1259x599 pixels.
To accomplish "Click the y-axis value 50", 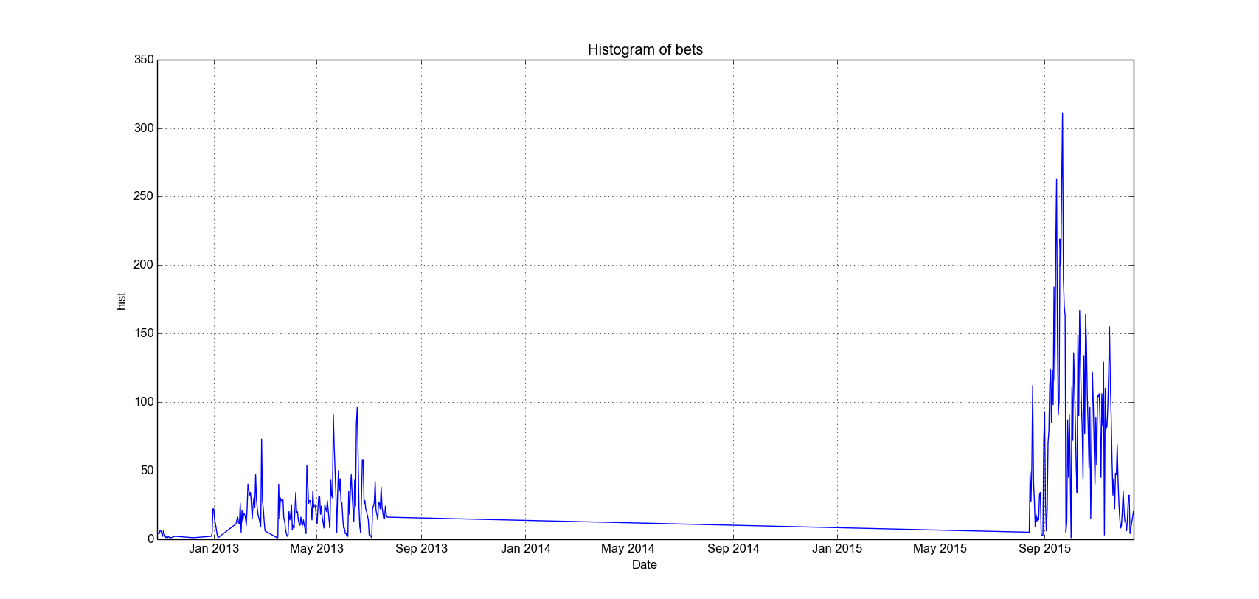I will 148,471.
